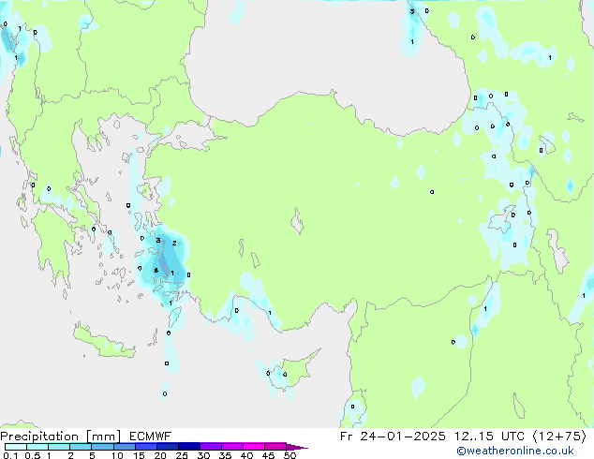This screenshot has width=594, height=459.
Task: Choose the 10–15 mm blue legend swatch
Action: (124, 447)
